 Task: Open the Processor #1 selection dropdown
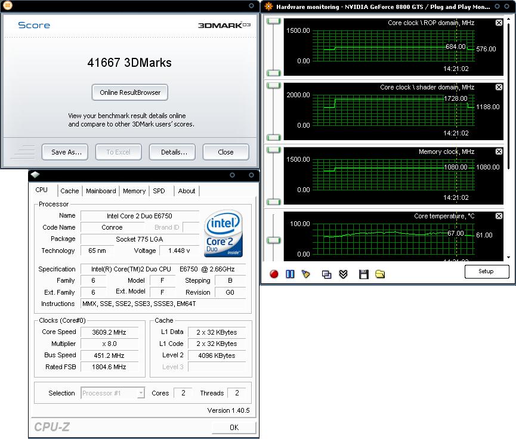pos(113,393)
